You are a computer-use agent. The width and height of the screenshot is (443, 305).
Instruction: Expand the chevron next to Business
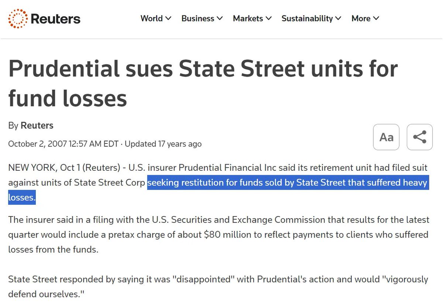point(220,18)
